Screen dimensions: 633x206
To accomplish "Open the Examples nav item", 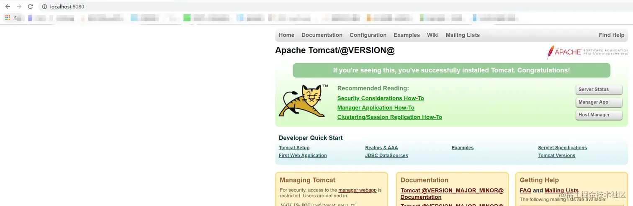I will point(407,35).
